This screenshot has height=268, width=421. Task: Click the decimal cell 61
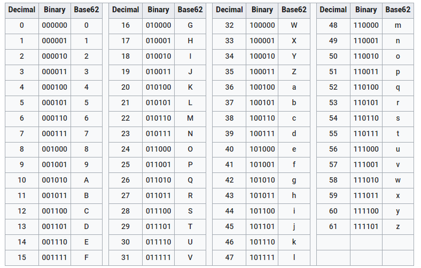tap(333, 227)
